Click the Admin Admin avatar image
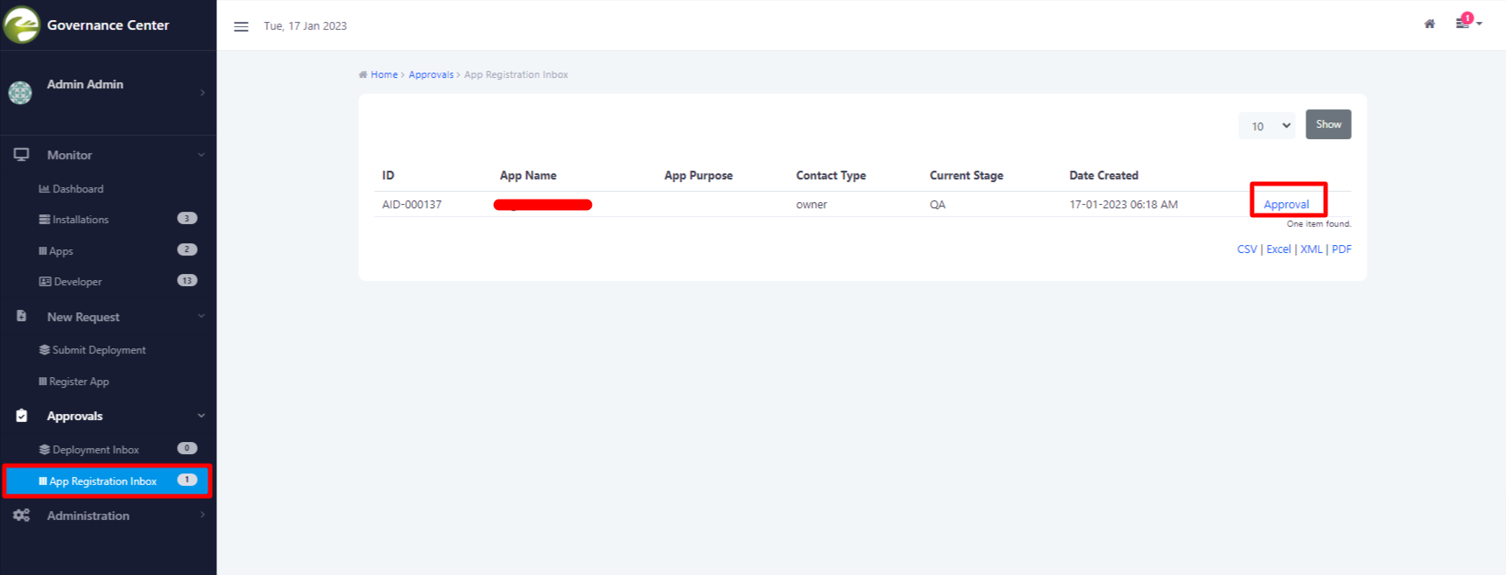The height and width of the screenshot is (575, 1506). click(x=20, y=92)
